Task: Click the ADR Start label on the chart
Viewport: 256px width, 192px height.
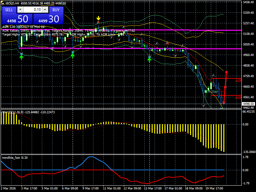Action: (x=211, y=92)
